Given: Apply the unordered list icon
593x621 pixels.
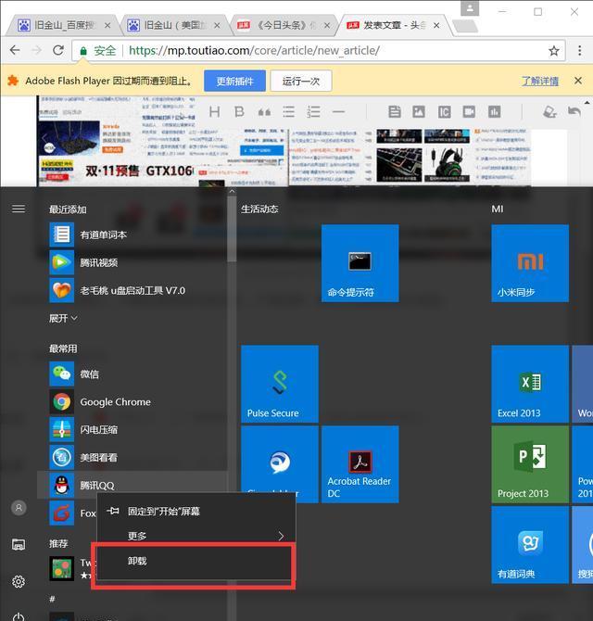Looking at the screenshot, I should coord(288,112).
